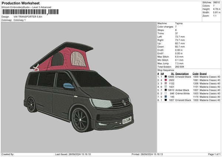The width and height of the screenshot is (222, 157).
Task: Click the Emerald Black swatch with 10885 stitches
Action: (165, 77)
